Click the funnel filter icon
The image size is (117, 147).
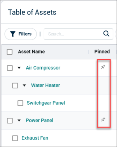13,34
